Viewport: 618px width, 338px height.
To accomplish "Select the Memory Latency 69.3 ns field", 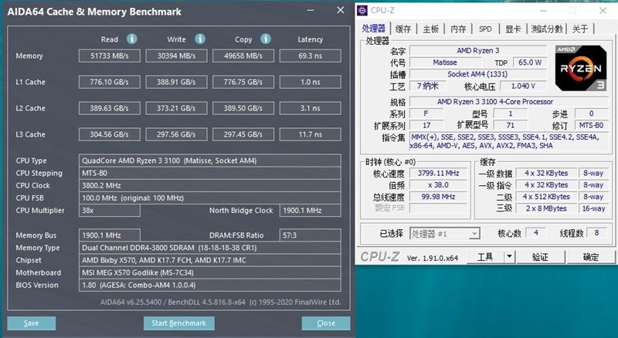I will point(311,56).
